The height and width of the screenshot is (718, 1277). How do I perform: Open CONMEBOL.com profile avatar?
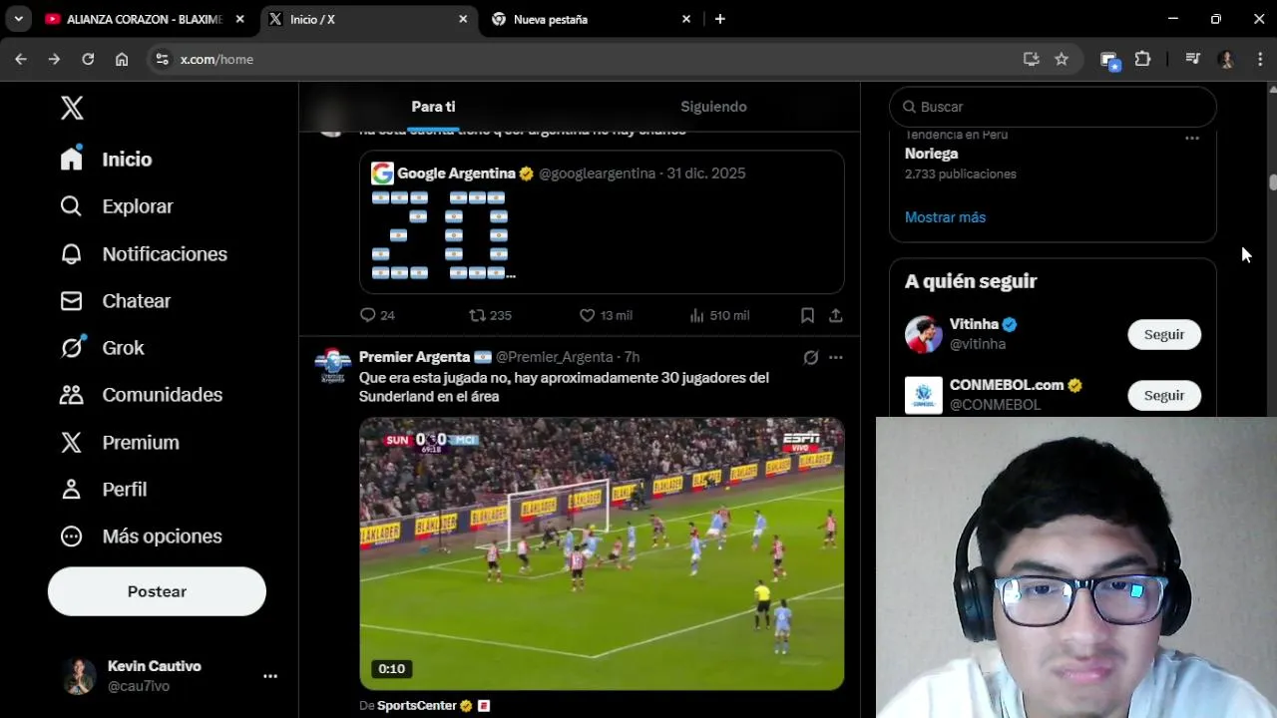point(924,395)
